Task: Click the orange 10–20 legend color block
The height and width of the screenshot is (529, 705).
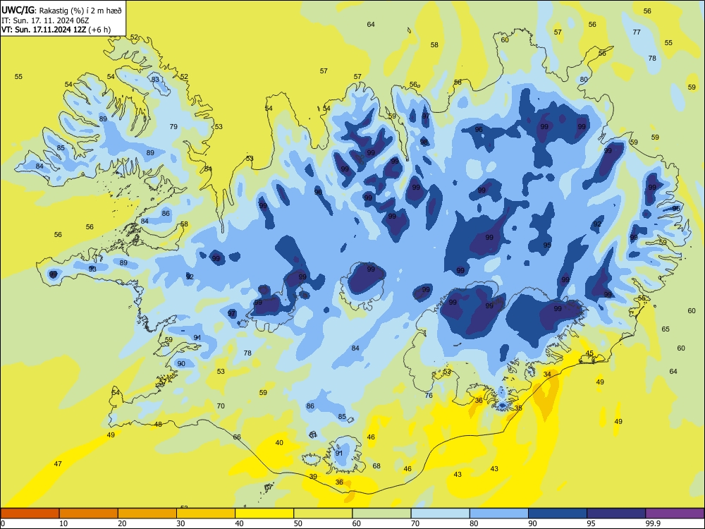Action: point(89,513)
